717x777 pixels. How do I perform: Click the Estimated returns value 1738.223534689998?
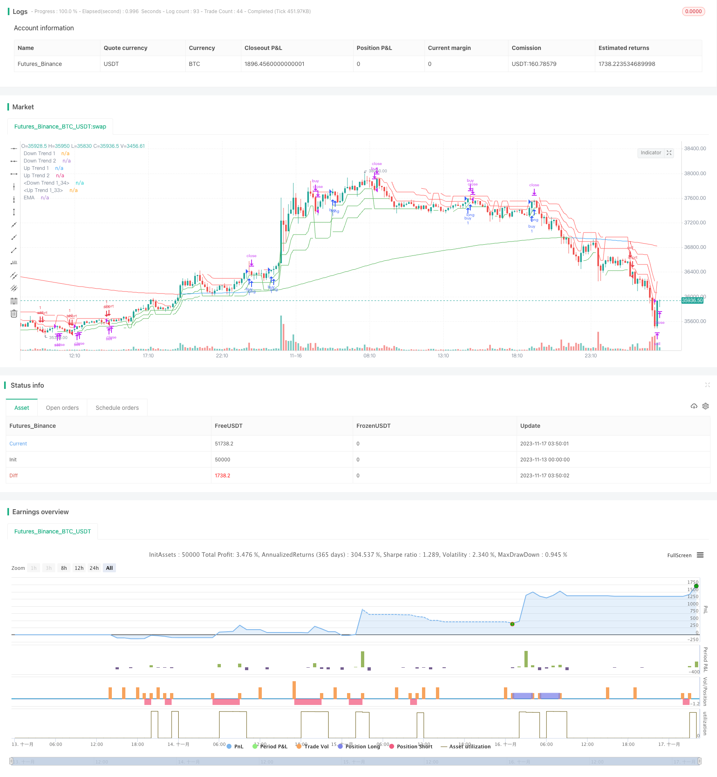click(627, 64)
